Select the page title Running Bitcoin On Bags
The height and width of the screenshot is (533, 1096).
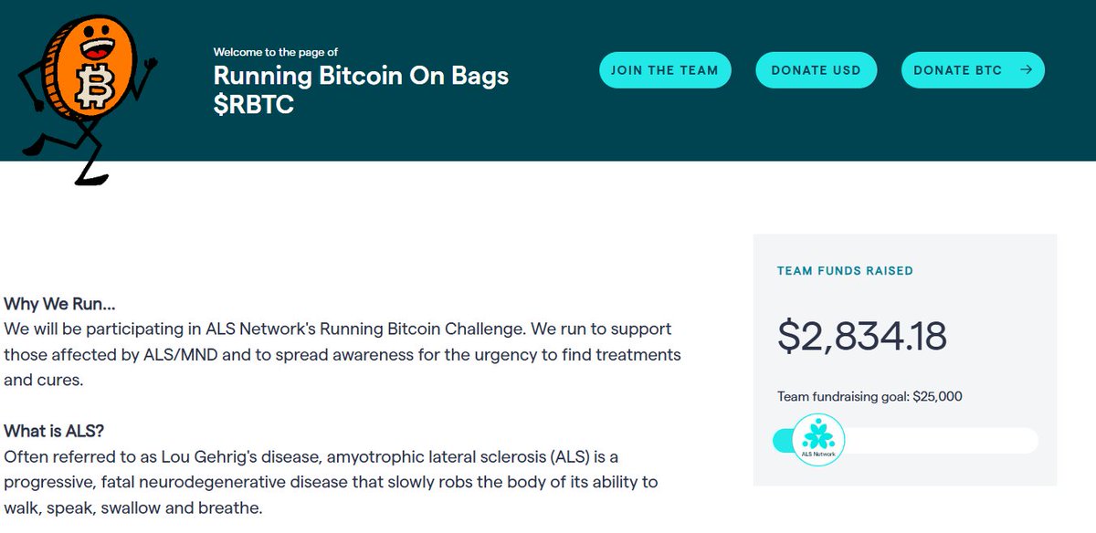tap(361, 75)
